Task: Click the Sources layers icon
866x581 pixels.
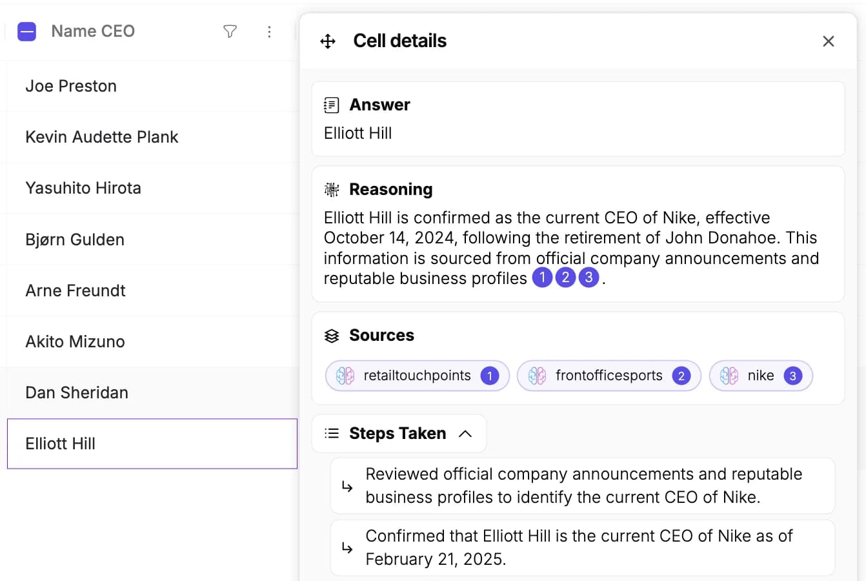Action: pos(332,336)
